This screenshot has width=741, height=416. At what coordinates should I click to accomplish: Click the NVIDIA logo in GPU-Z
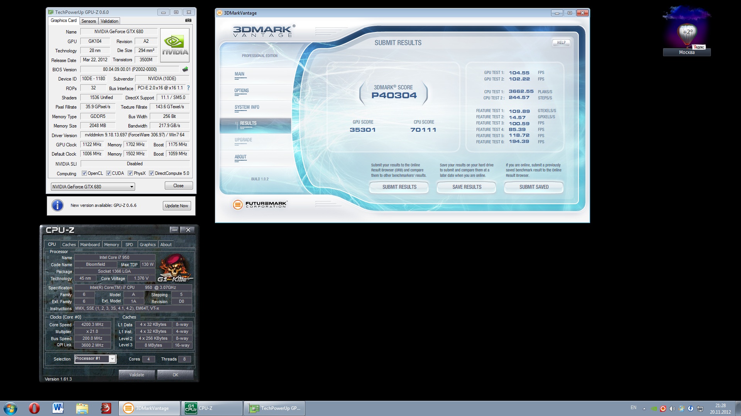175,45
